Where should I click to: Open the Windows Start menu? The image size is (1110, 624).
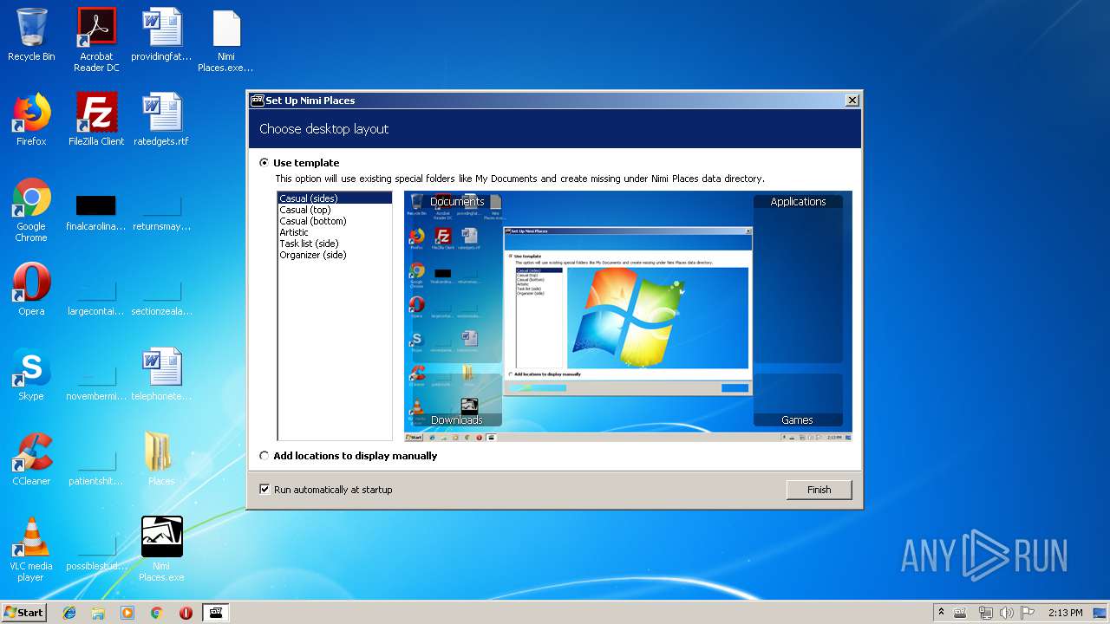[24, 613]
